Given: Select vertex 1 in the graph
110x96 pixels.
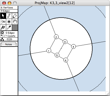Looking at the screenshot, I should tap(49, 51).
